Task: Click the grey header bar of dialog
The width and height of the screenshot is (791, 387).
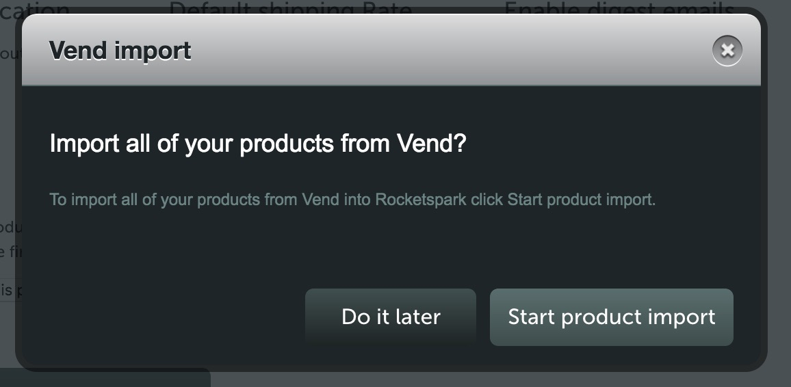Action: click(x=391, y=49)
